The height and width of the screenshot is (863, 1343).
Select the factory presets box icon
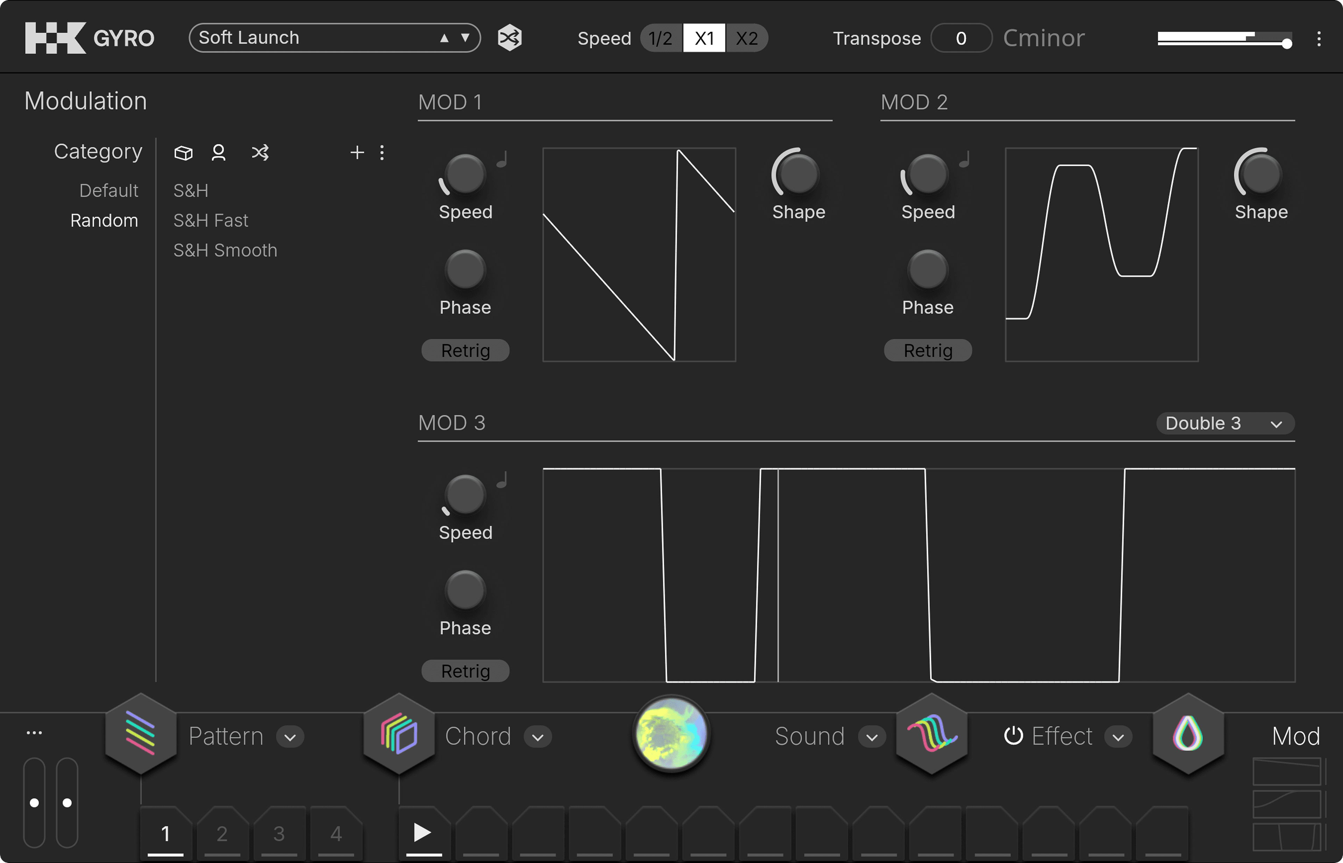pos(183,152)
